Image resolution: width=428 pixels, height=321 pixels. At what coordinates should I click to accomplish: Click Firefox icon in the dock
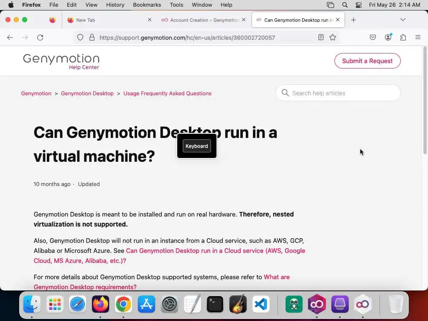click(100, 304)
